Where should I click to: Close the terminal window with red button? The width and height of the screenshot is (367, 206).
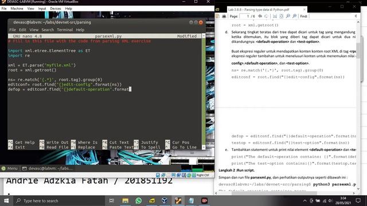pos(201,22)
